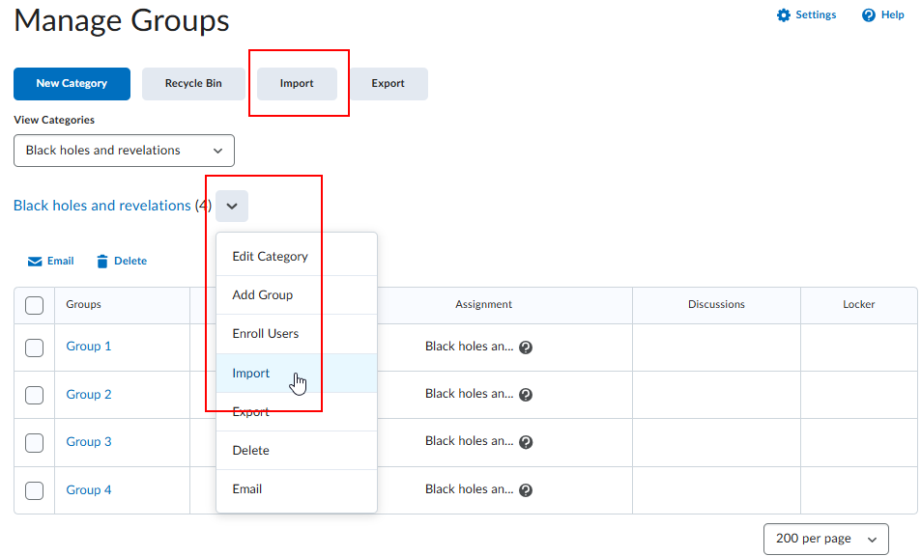Click Group 2 assignment help icon
This screenshot has width=921, height=556.
pyautogui.click(x=526, y=395)
